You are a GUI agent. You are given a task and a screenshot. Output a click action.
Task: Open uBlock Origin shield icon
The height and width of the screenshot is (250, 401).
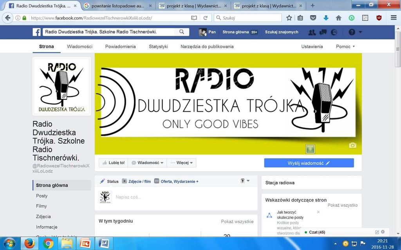(379, 18)
